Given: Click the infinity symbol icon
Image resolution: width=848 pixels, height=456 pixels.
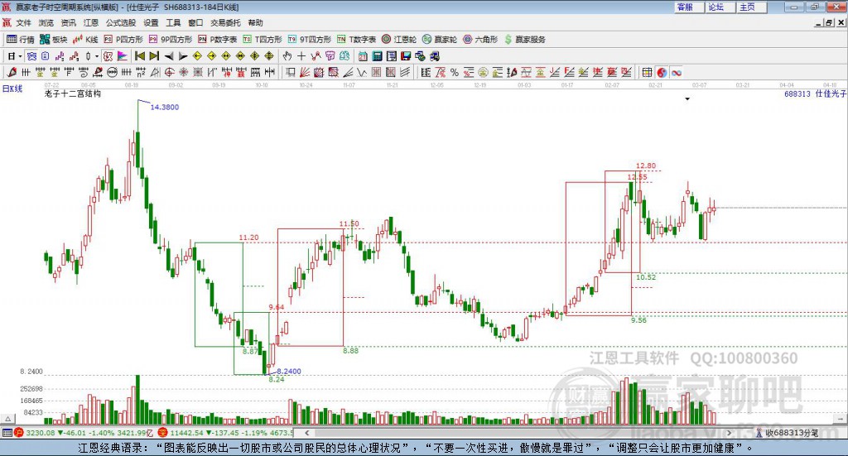Looking at the screenshot, I should 676,72.
